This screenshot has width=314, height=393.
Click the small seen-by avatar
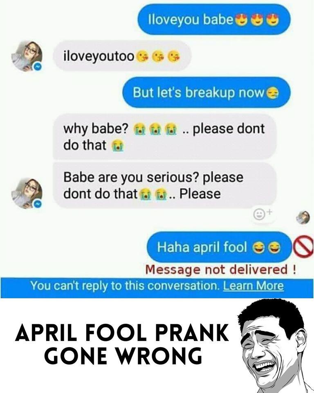303,217
